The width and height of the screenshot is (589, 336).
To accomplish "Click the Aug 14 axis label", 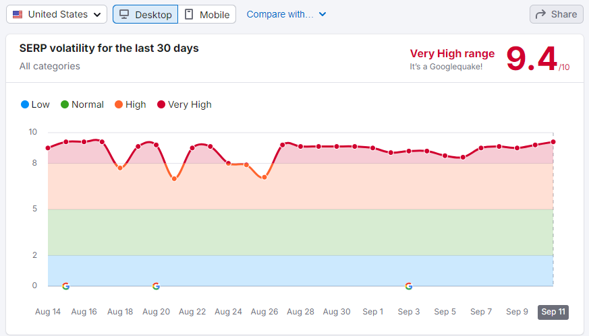I will pyautogui.click(x=48, y=312).
